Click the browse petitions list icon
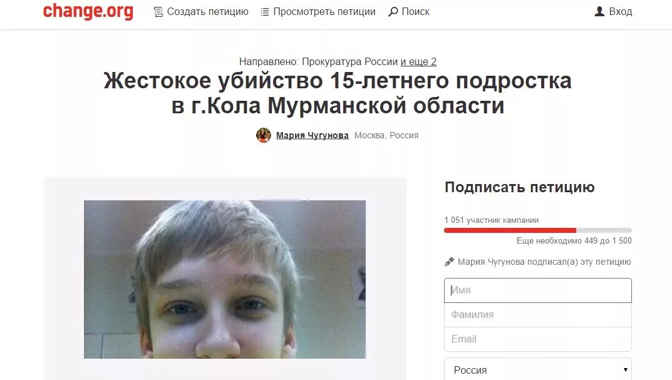The image size is (672, 380). [265, 12]
